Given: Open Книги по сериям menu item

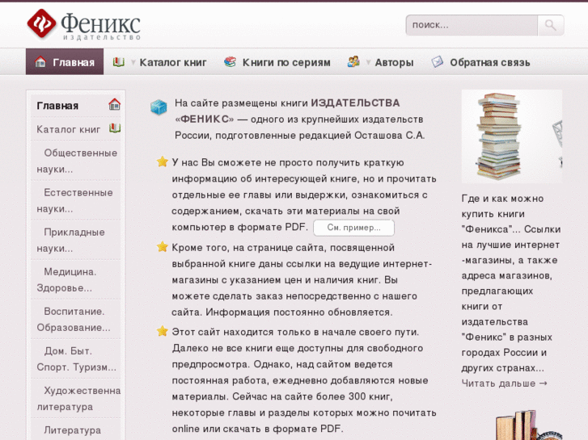Looking at the screenshot, I should tap(286, 62).
